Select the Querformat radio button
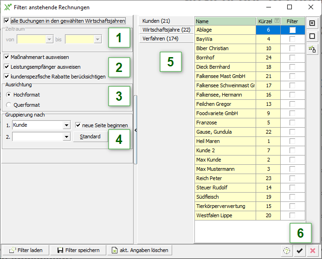This screenshot has height=259, width=322. pos(9,105)
